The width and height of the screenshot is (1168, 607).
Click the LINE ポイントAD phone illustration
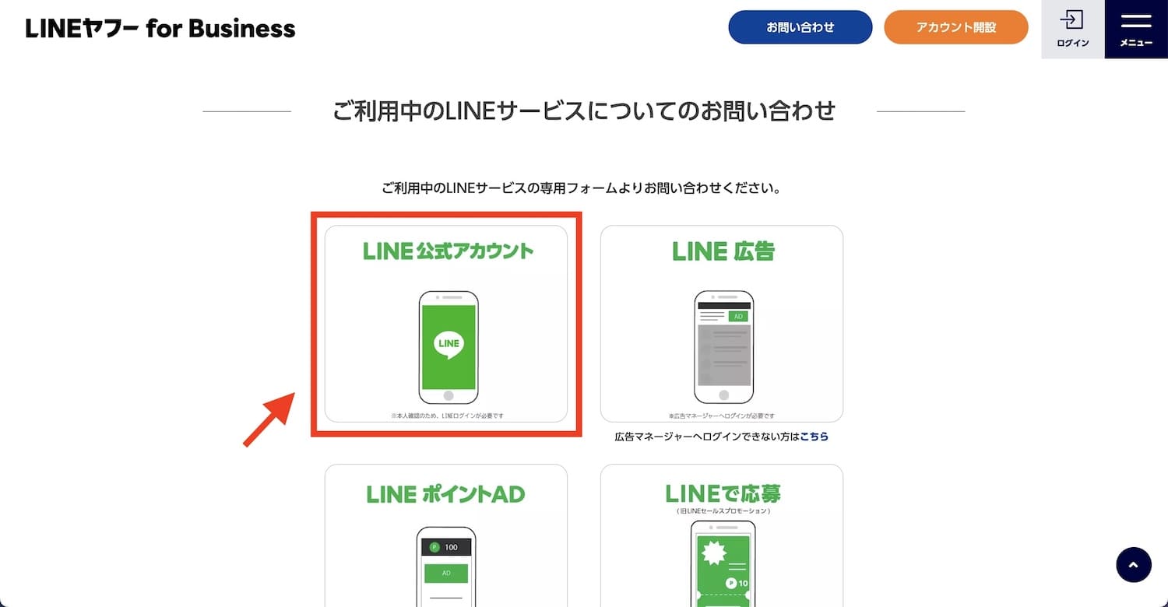point(446,567)
